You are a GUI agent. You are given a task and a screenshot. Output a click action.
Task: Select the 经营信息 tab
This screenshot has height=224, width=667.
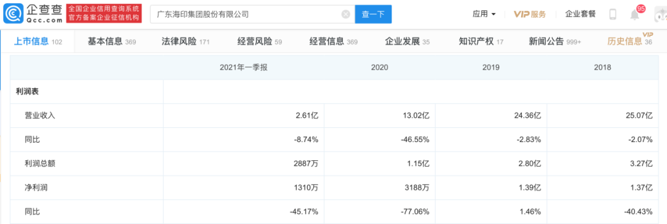pos(333,41)
